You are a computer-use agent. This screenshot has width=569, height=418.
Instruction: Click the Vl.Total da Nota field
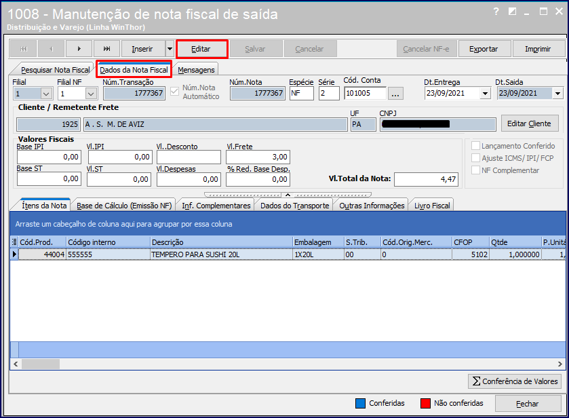pyautogui.click(x=426, y=179)
